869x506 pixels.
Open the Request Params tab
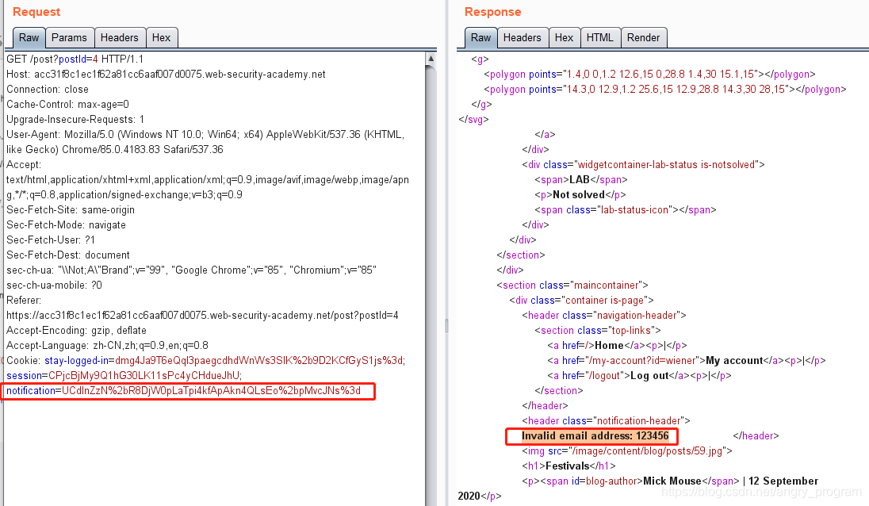click(69, 38)
